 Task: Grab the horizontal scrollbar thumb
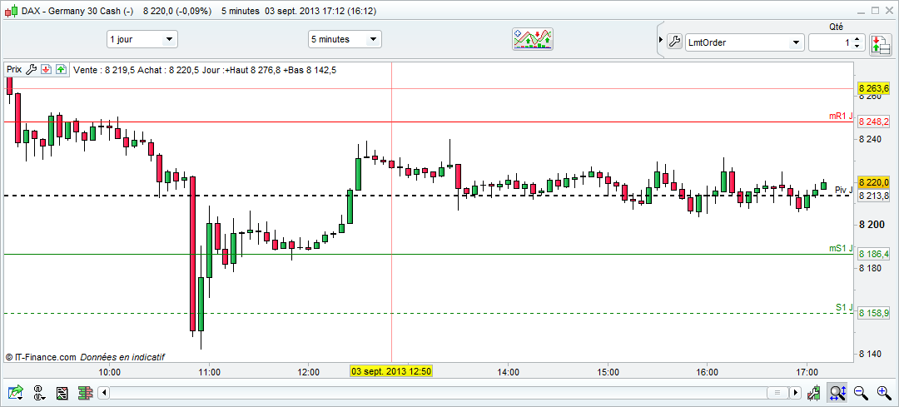[777, 393]
